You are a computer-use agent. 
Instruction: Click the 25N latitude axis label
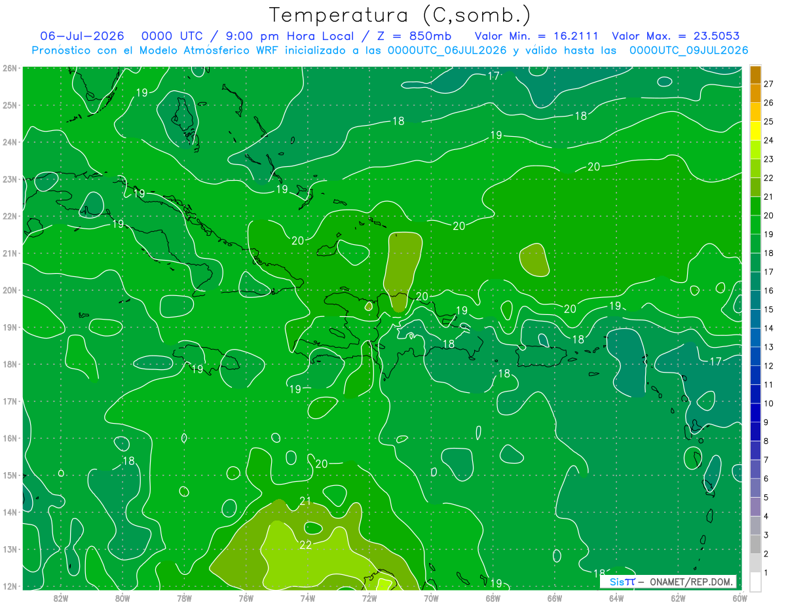click(10, 105)
